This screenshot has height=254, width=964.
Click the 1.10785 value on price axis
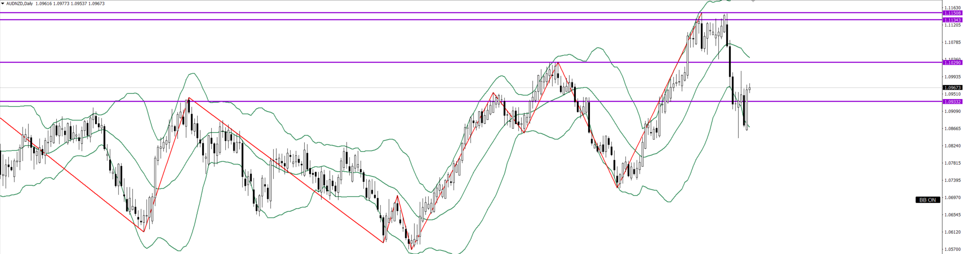coord(952,42)
